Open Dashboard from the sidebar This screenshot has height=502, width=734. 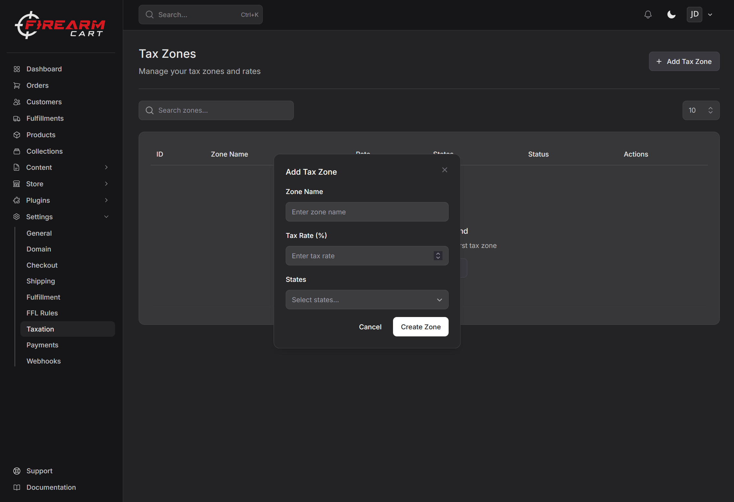[x=44, y=69]
